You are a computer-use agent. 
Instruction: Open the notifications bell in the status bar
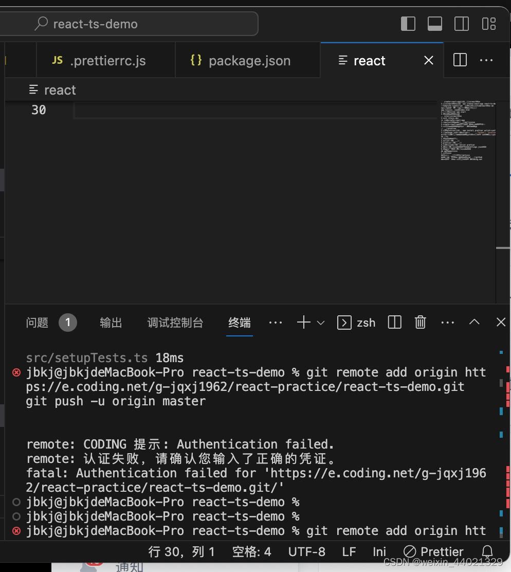[486, 551]
